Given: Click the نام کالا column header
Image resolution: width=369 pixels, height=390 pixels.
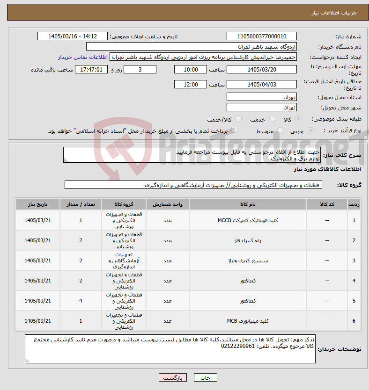Looking at the screenshot, I should click(x=248, y=204).
